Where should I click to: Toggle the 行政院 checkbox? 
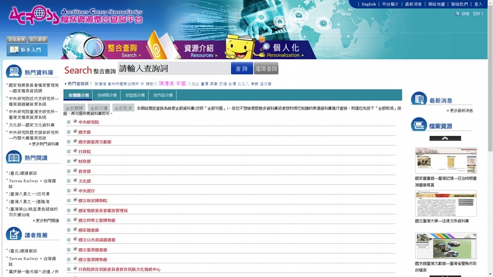[x=75, y=151]
